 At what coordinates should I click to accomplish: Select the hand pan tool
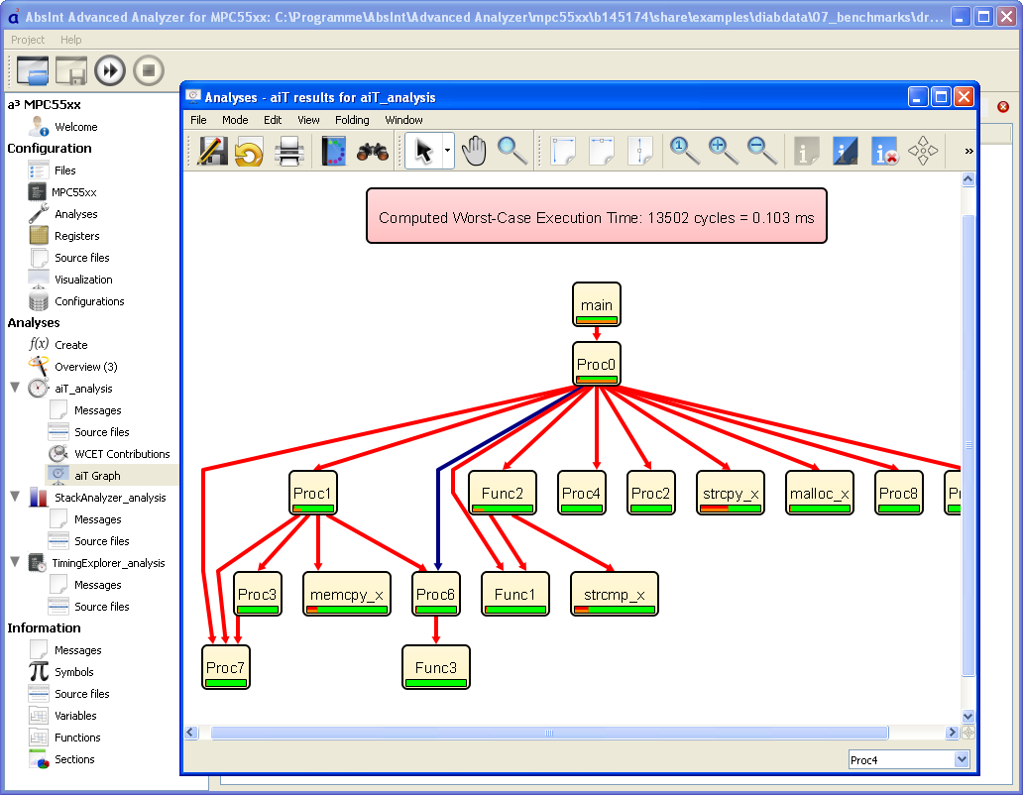474,152
